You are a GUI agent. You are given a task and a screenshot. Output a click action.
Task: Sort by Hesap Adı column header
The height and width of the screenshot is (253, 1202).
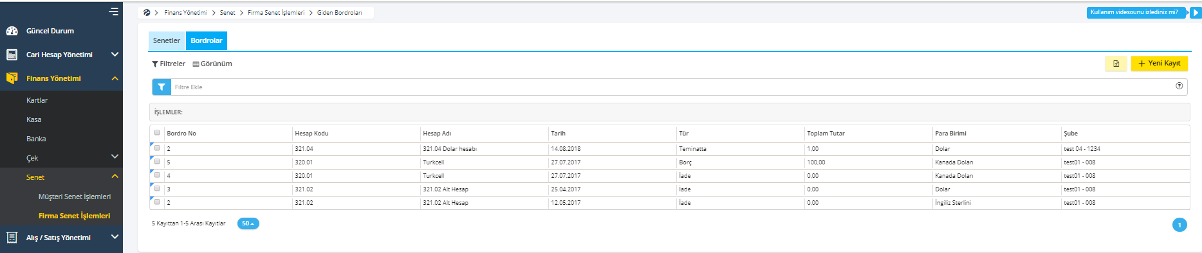point(437,134)
